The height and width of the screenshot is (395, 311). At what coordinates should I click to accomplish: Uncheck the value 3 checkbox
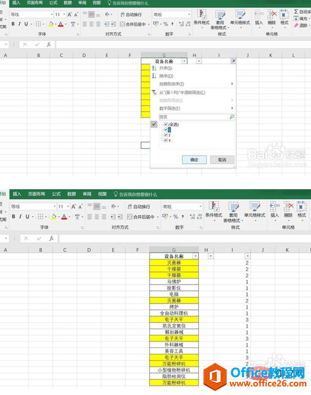tap(166, 140)
